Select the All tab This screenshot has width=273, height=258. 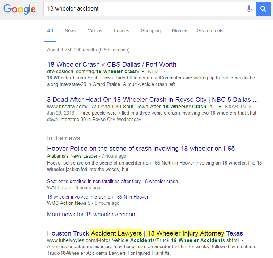click(x=50, y=31)
